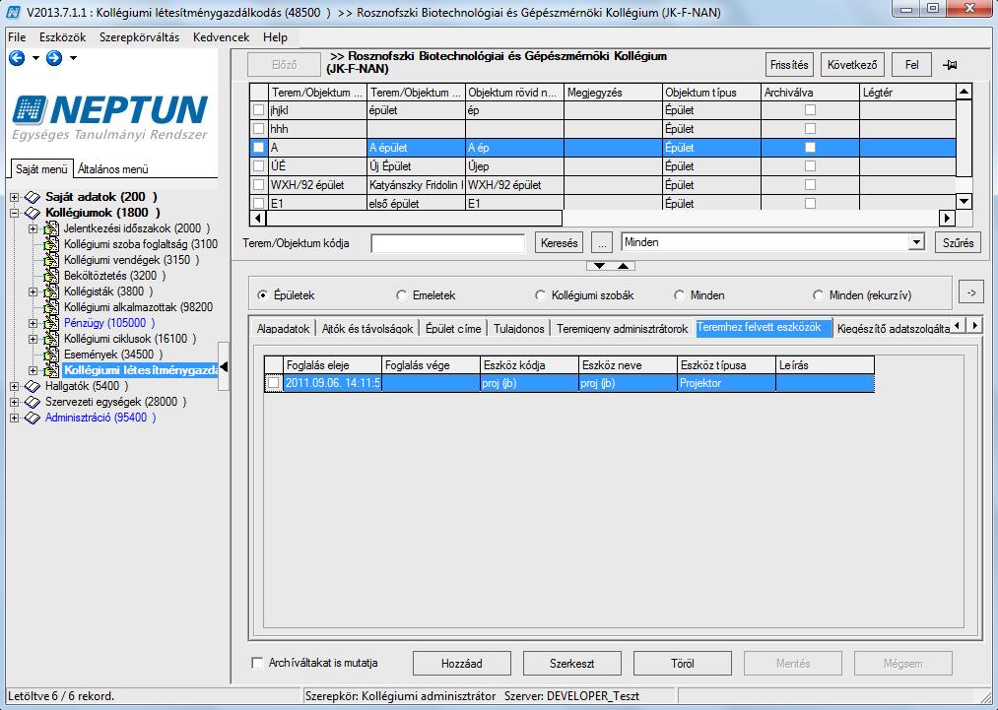Click the up triangle panel splitter arrow
The image size is (998, 710).
[623, 266]
